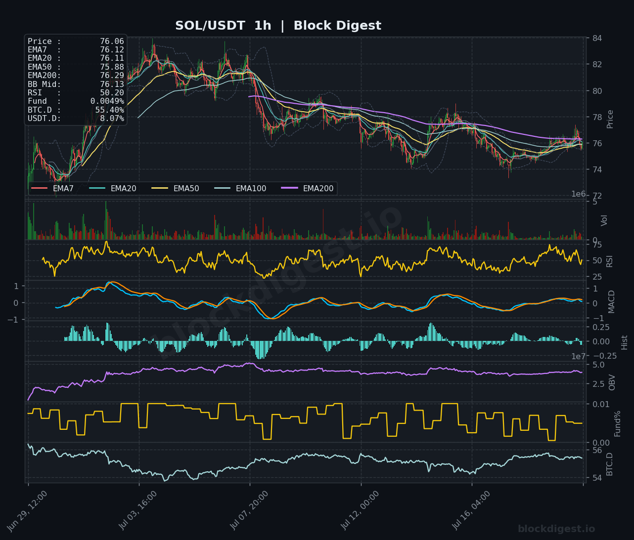Click the yellow EMA50 legend line swatch
Viewport: 634px width, 540px height.
160,188
